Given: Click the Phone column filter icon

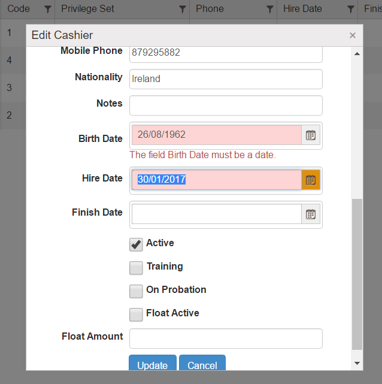Looking at the screenshot, I should click(270, 9).
